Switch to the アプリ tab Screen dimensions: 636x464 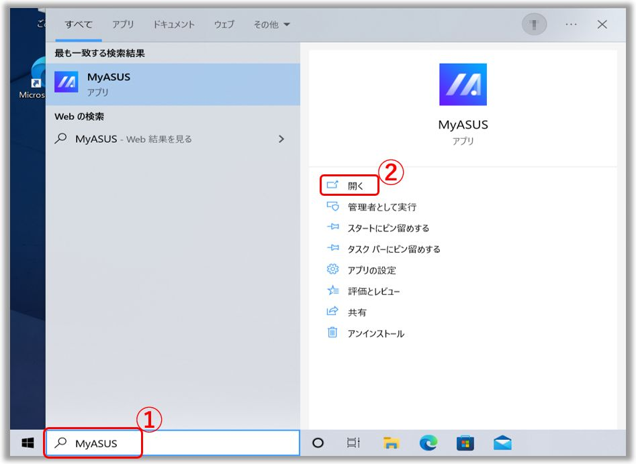click(123, 25)
